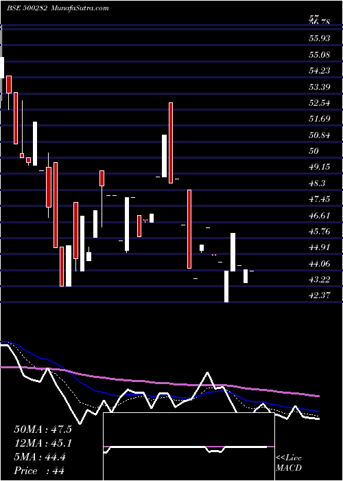
Task: Click the 50.84 price axis label
Action: pyautogui.click(x=320, y=135)
